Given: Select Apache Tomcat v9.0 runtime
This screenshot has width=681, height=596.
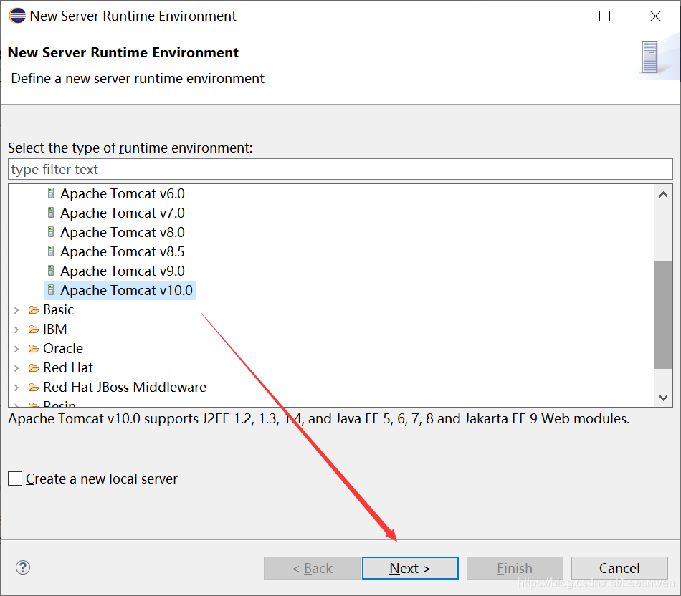Looking at the screenshot, I should 122,271.
